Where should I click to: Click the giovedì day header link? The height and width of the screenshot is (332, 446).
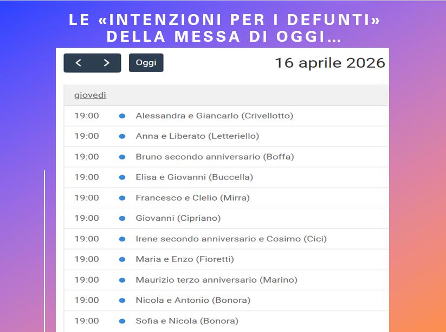[x=90, y=95]
